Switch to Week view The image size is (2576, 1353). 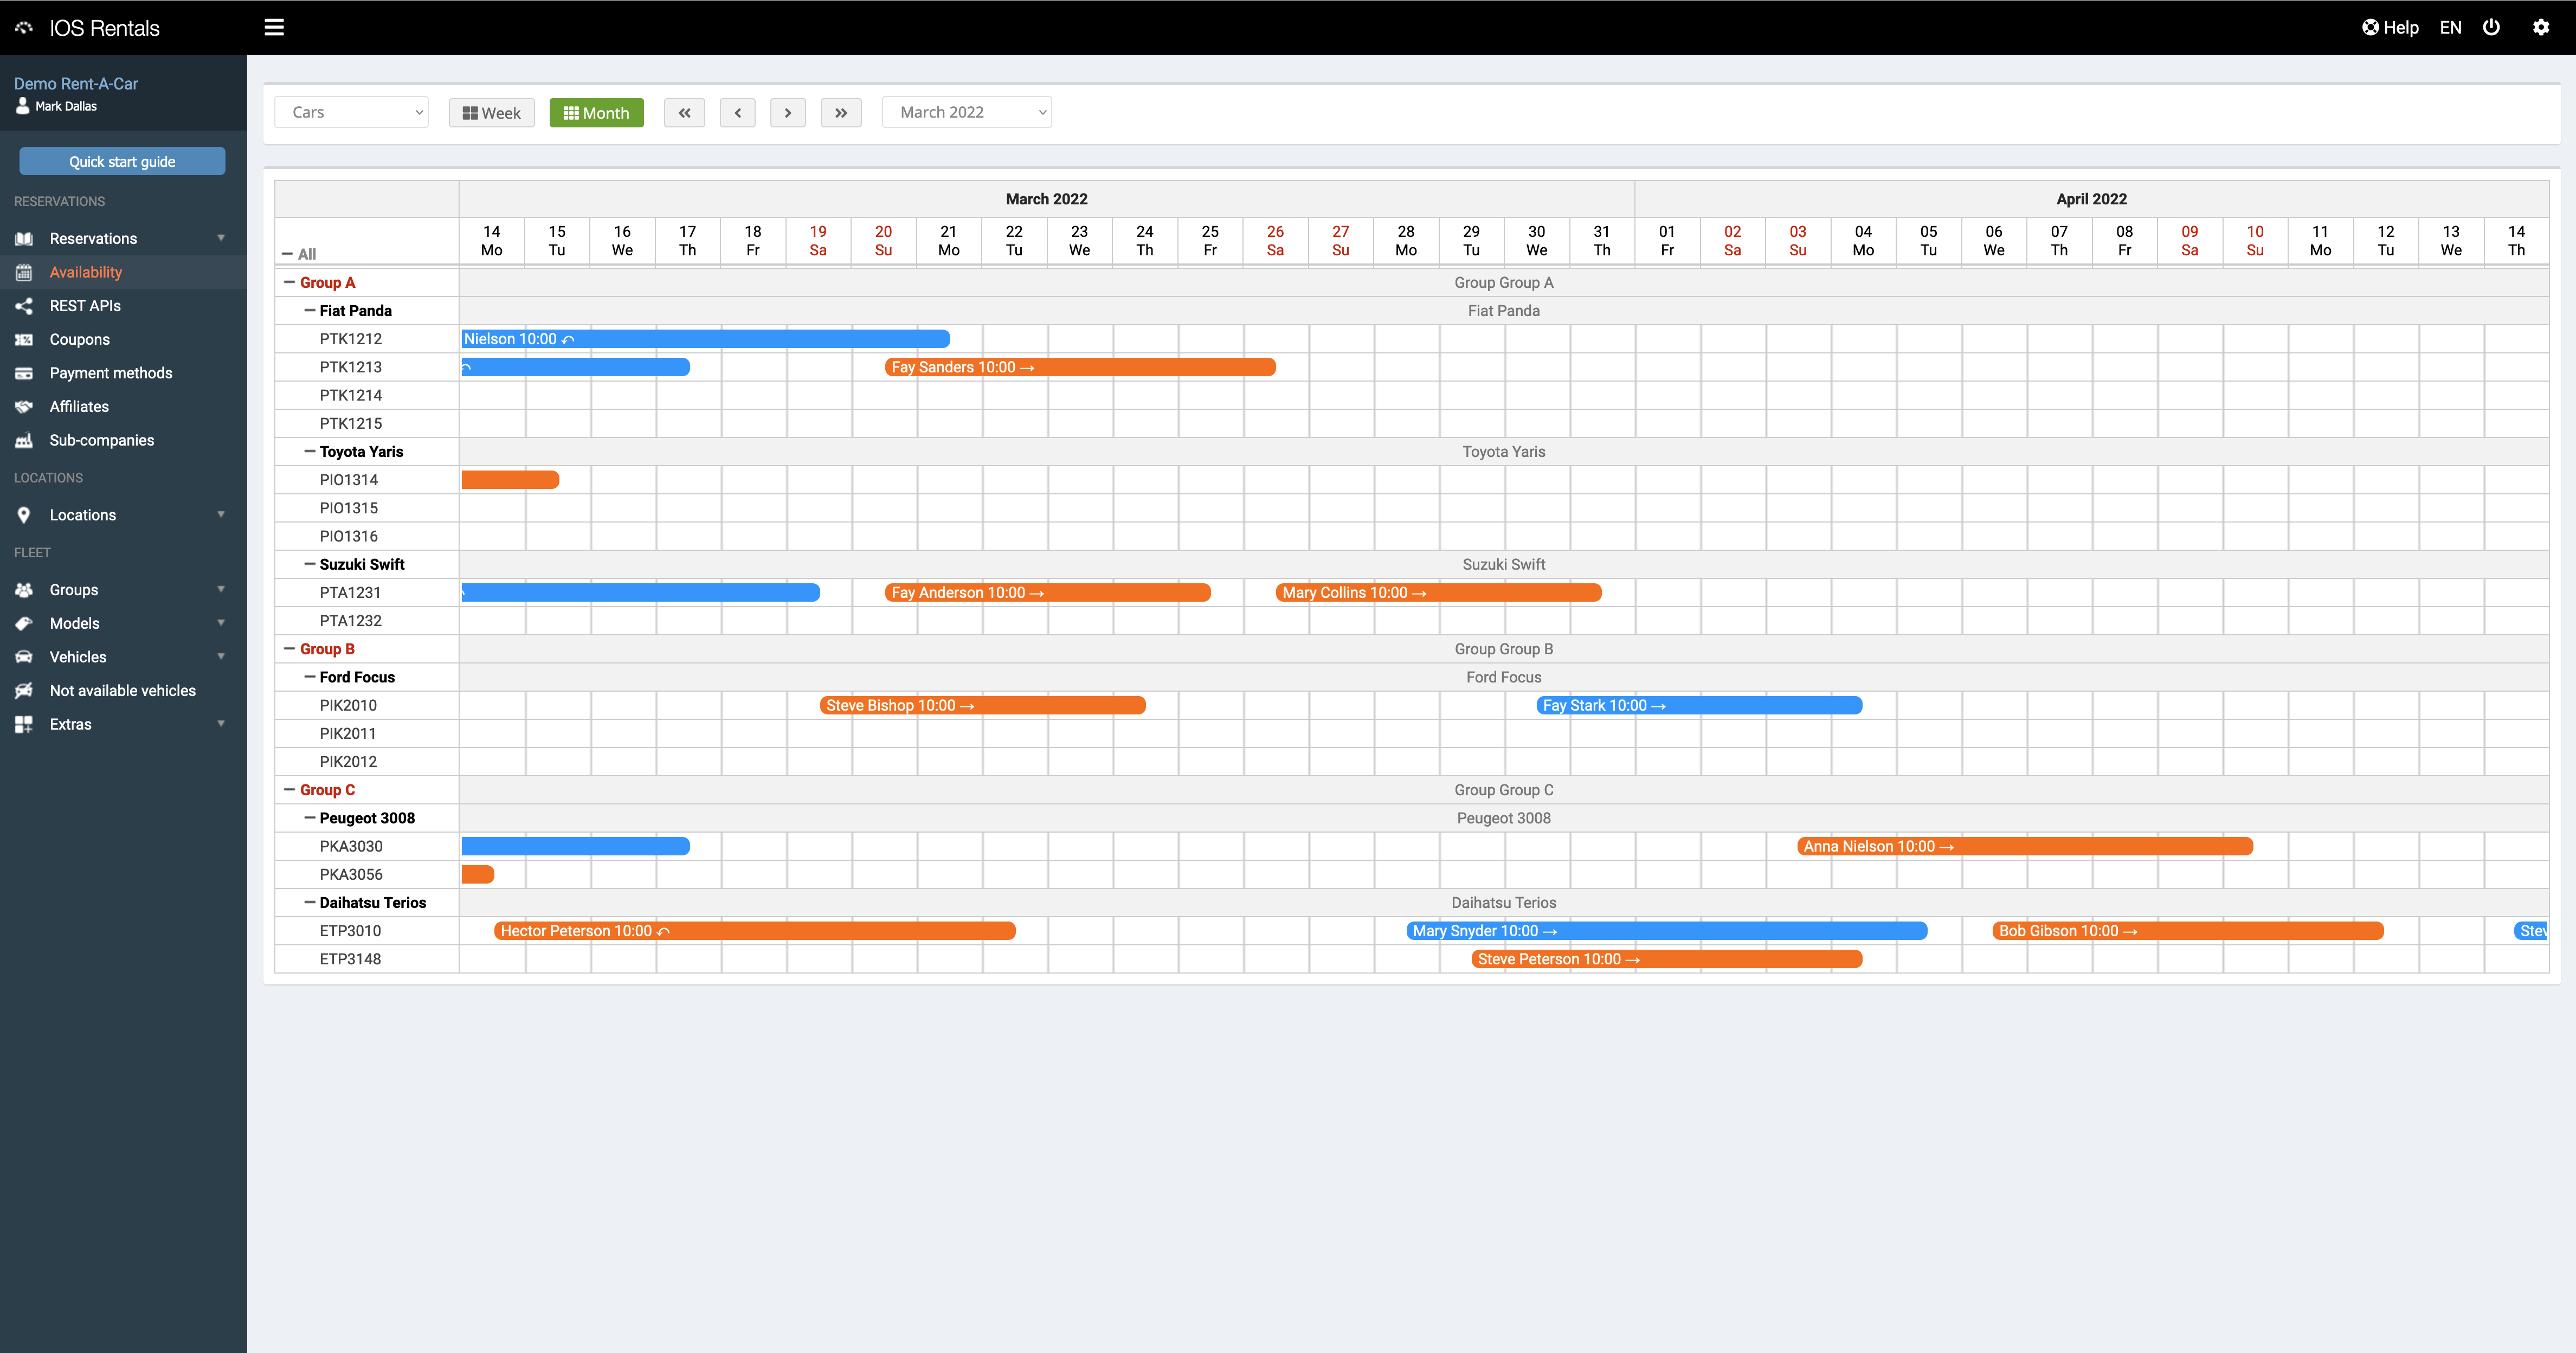491,113
